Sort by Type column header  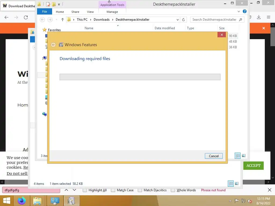coord(190,28)
